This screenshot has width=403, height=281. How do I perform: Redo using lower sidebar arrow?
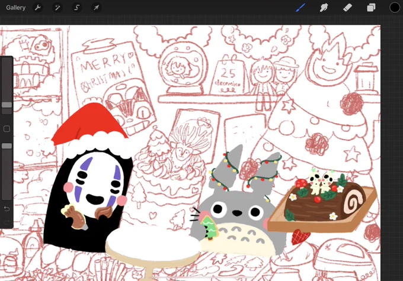(7, 222)
